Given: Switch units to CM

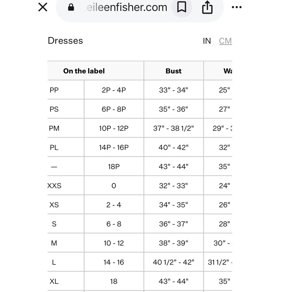Looking at the screenshot, I should coord(225,41).
